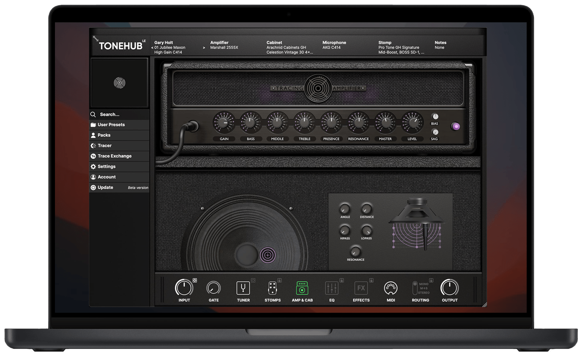This screenshot has height=358, width=582.
Task: Click the resize arrow icon beside TONEHUB logo
Action: click(x=96, y=38)
